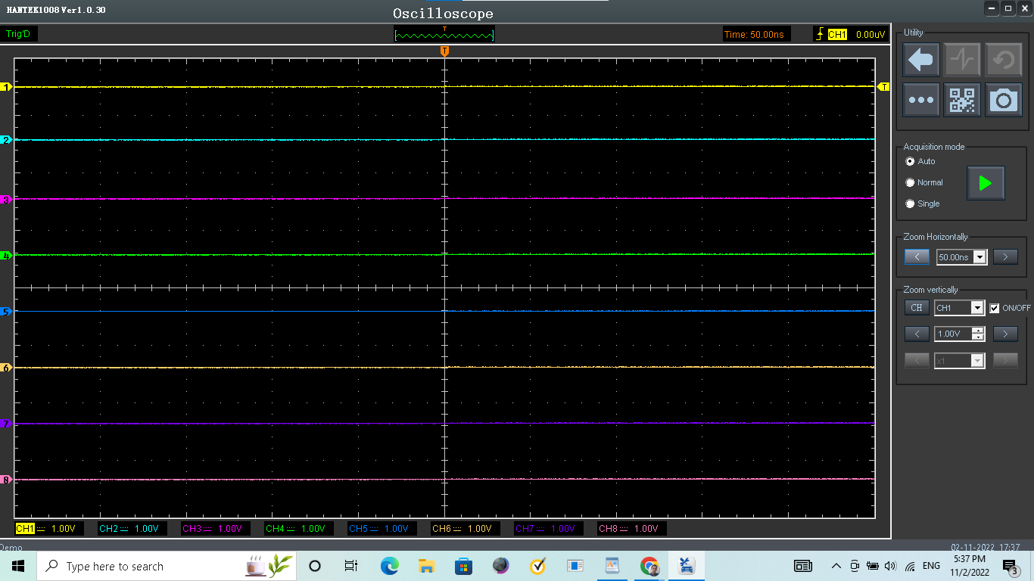Capture a screenshot with the camera icon
Viewport: 1034px width, 581px height.
click(1003, 100)
